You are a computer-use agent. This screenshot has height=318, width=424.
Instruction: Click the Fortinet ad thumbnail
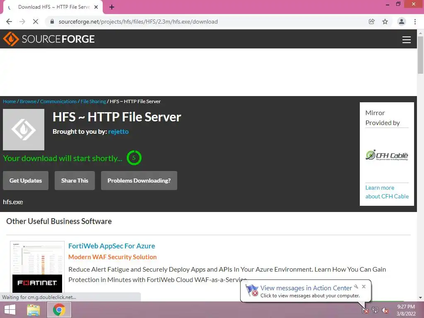point(37,267)
